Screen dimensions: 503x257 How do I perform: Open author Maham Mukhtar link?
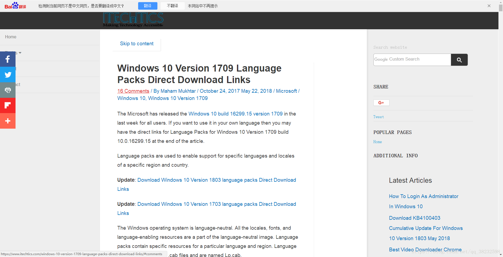[x=178, y=91]
